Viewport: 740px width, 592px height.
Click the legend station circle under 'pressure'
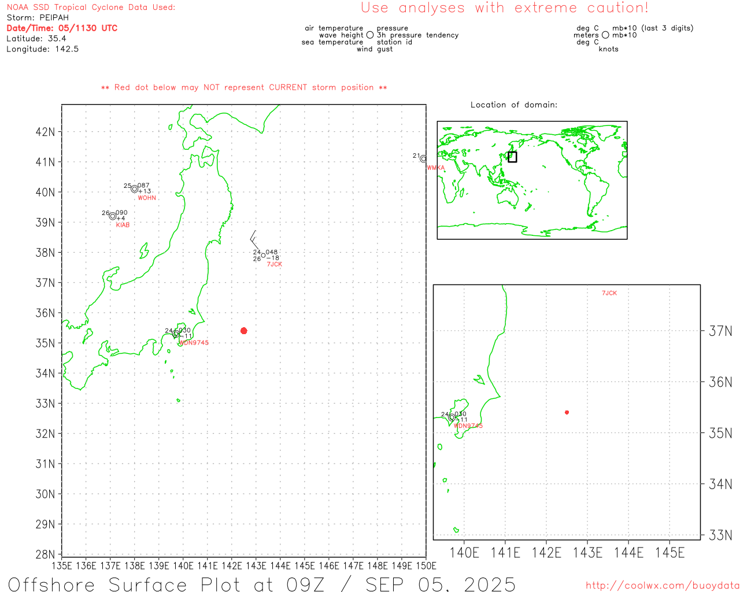coord(370,35)
